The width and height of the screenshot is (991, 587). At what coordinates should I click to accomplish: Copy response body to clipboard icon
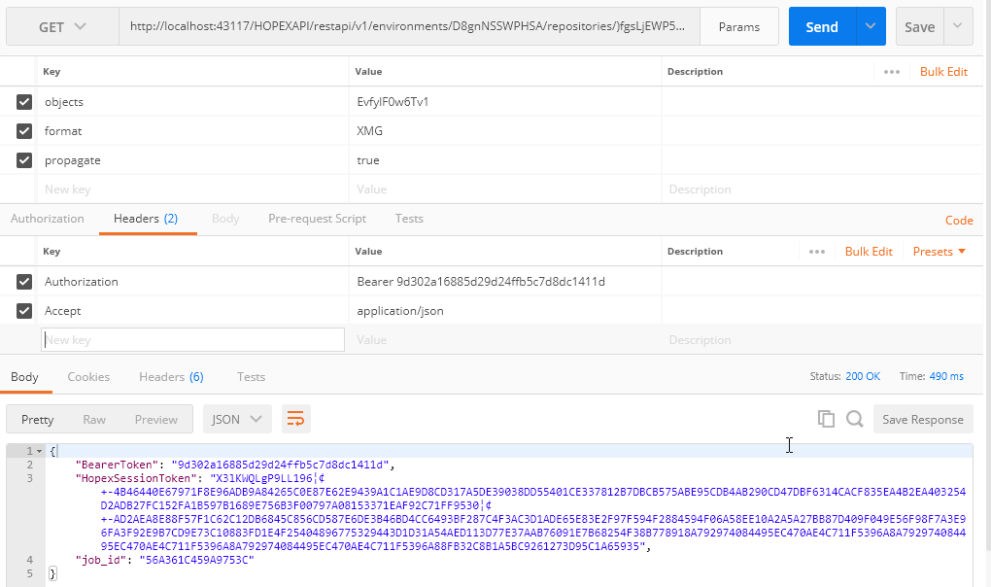click(826, 419)
